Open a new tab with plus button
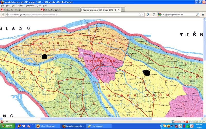This screenshot has height=129, width=206. coord(123,10)
